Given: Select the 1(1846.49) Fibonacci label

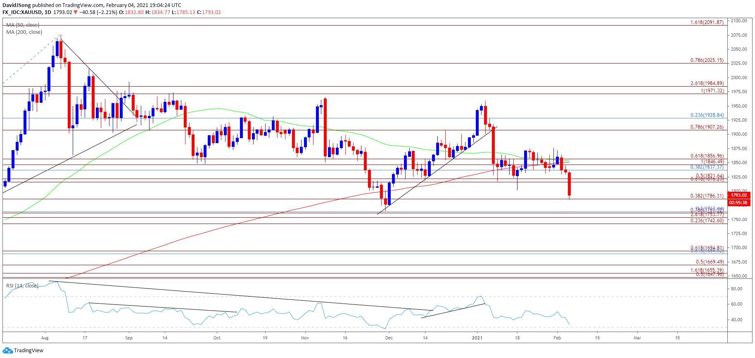Looking at the screenshot, I should click(x=712, y=162).
